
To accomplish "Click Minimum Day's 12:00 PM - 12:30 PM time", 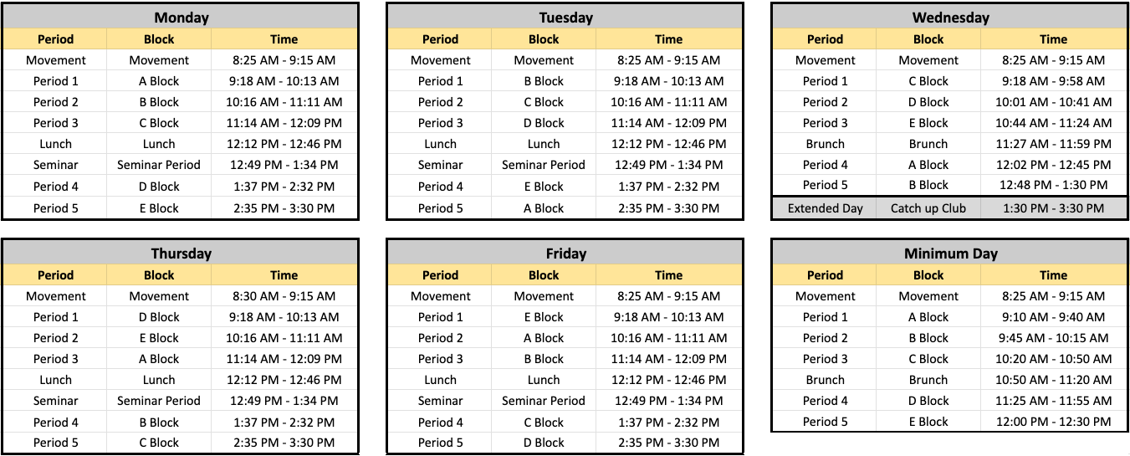I will (1054, 422).
